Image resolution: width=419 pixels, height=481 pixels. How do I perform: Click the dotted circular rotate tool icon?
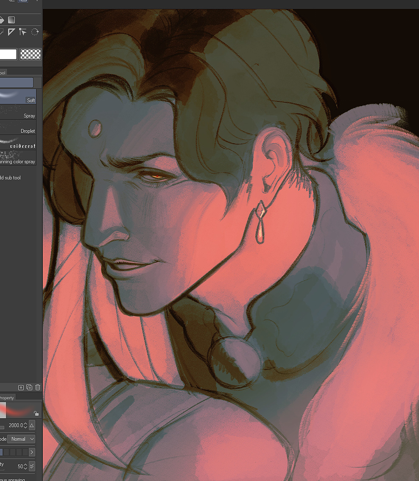click(35, 32)
